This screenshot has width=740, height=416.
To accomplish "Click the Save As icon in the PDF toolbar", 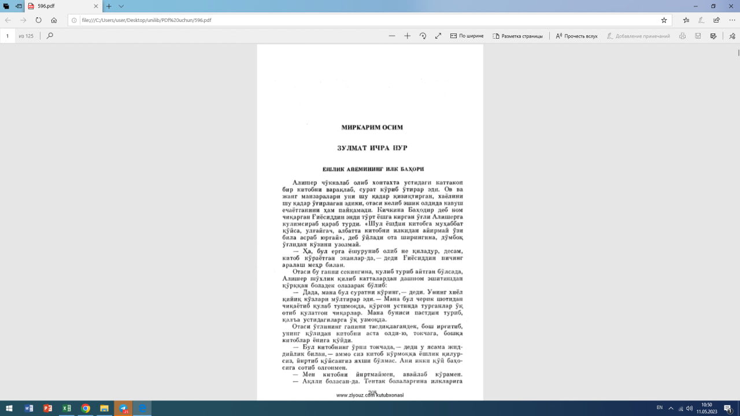I will point(713,36).
